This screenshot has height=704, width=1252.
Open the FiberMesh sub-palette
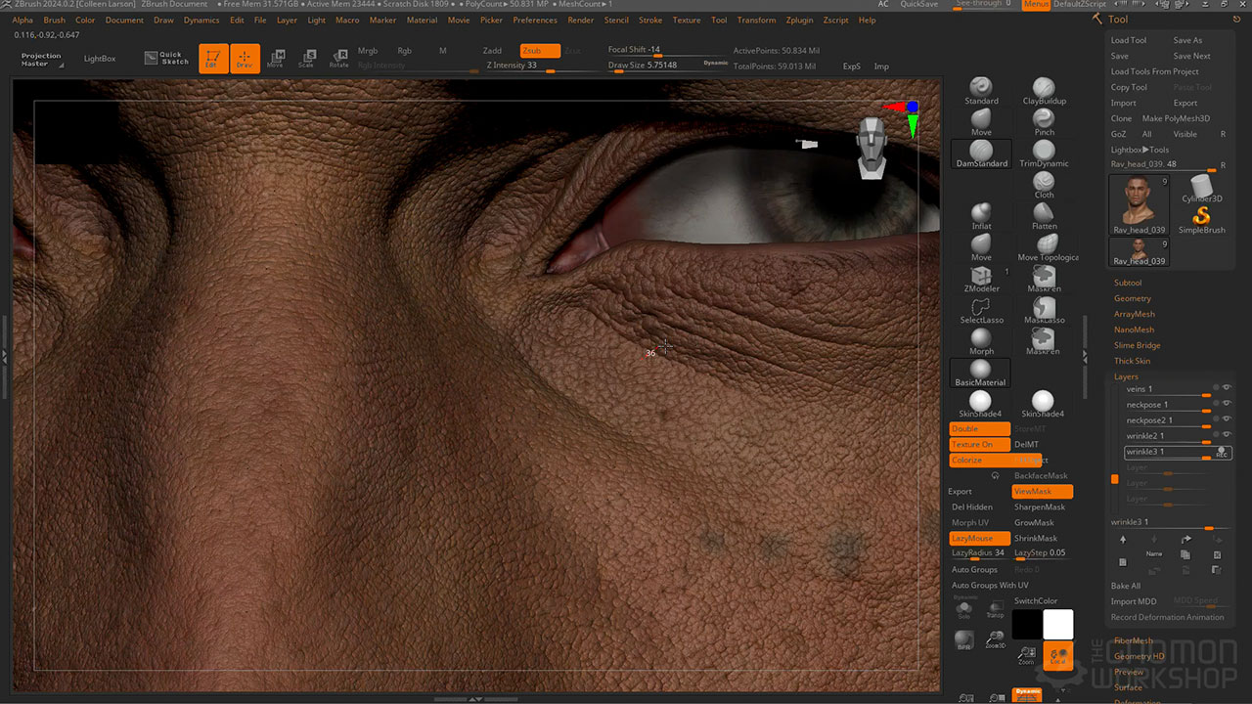(x=1133, y=640)
